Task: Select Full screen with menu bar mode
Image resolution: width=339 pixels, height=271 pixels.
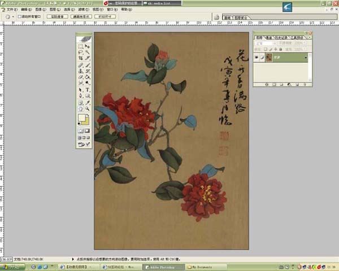Action: 84,138
